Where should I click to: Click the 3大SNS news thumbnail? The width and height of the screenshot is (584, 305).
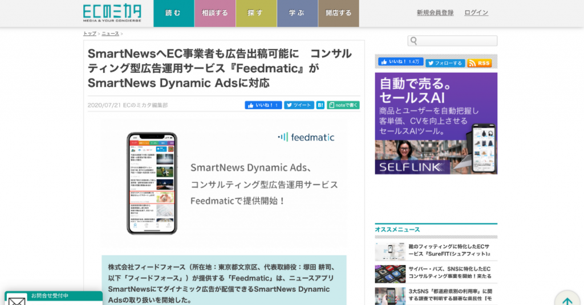(390, 296)
